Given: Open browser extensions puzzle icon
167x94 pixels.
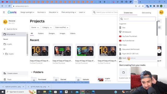Looking at the screenshot, I should 154,6.
